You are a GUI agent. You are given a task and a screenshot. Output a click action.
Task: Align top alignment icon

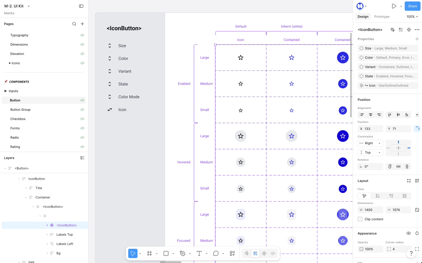coord(390,115)
